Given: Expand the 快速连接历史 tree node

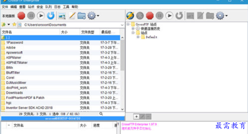Looking at the screenshot, I should click(133, 28).
